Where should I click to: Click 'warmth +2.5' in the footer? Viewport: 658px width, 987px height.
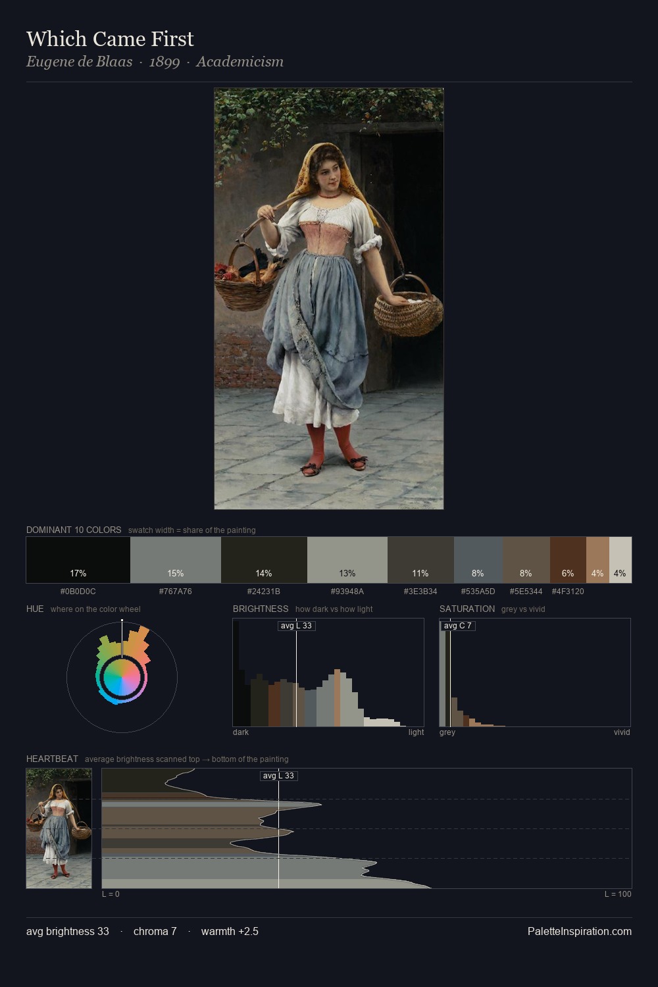[x=230, y=931]
